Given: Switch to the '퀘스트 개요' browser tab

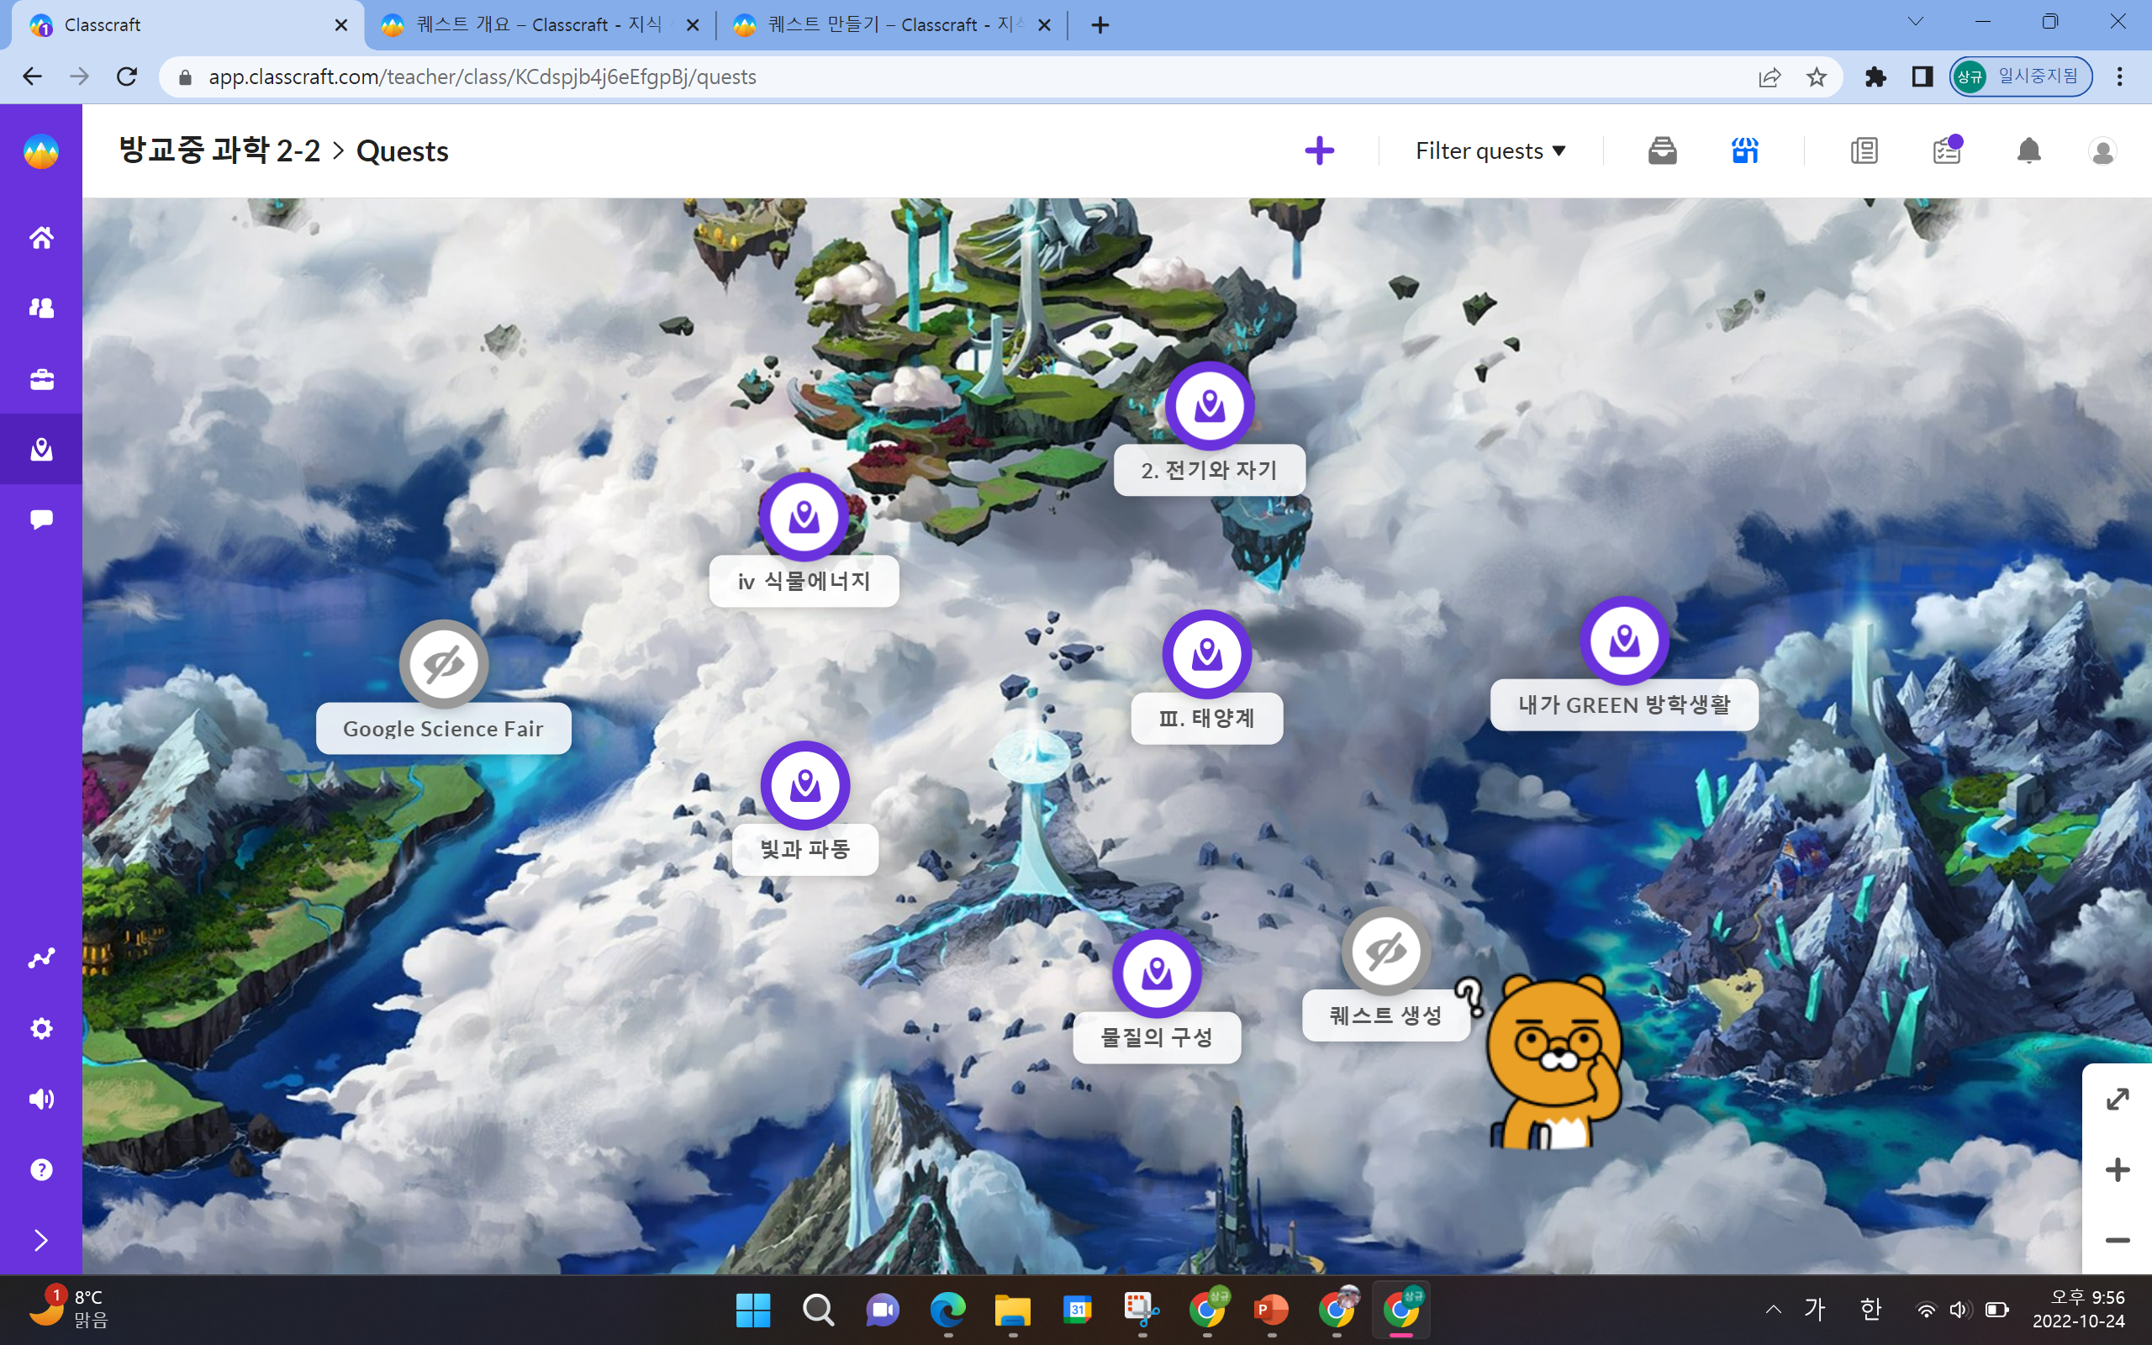Looking at the screenshot, I should 538,25.
